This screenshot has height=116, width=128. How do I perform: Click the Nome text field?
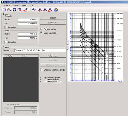point(40,50)
